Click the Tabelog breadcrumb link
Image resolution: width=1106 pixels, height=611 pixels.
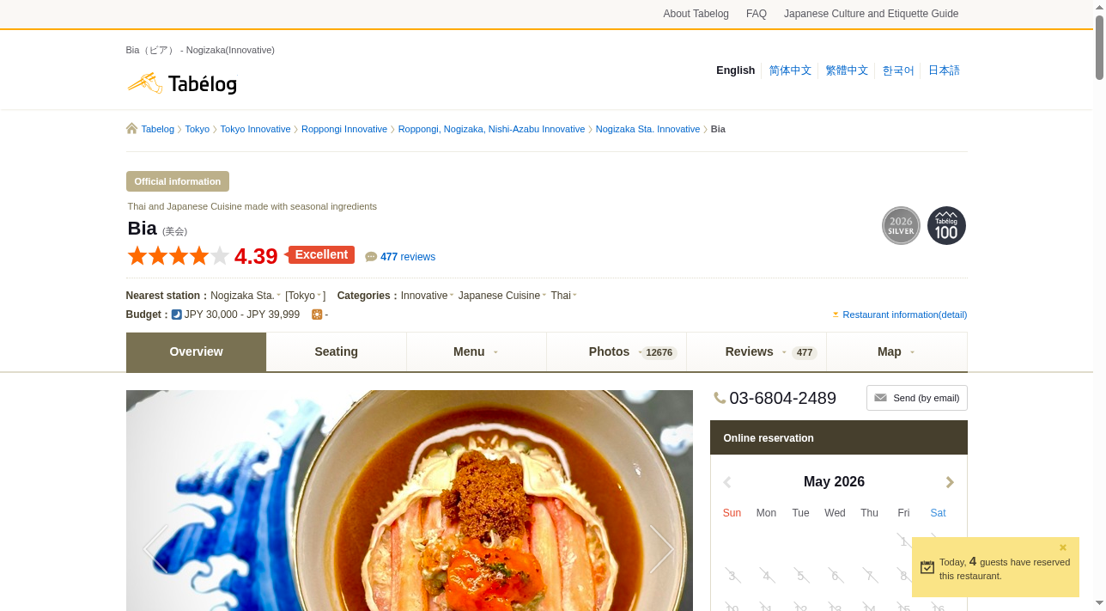[158, 129]
